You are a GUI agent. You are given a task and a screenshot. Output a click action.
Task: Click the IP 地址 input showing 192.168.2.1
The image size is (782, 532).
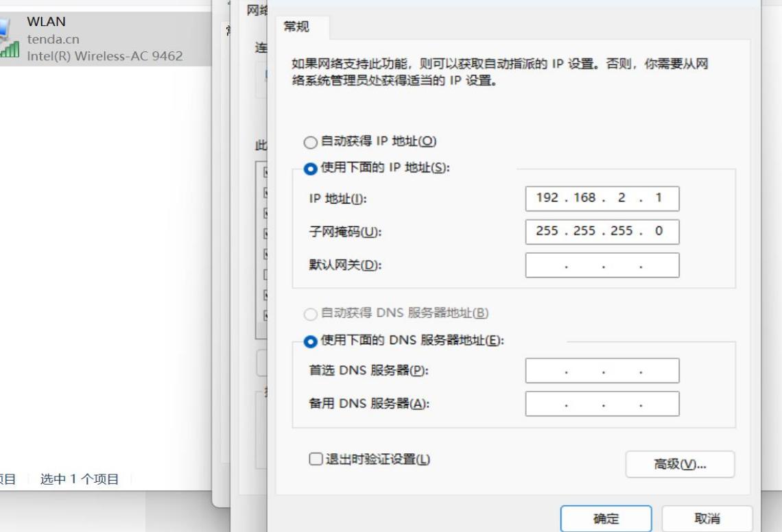602,198
